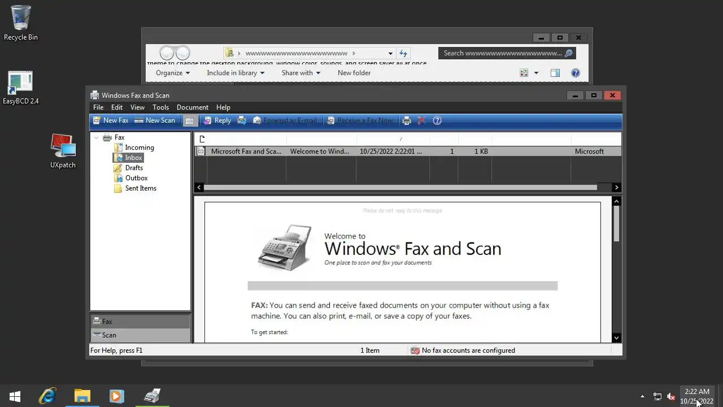The image size is (723, 407).
Task: Open Include in library dropdown in Explorer
Action: pos(236,73)
